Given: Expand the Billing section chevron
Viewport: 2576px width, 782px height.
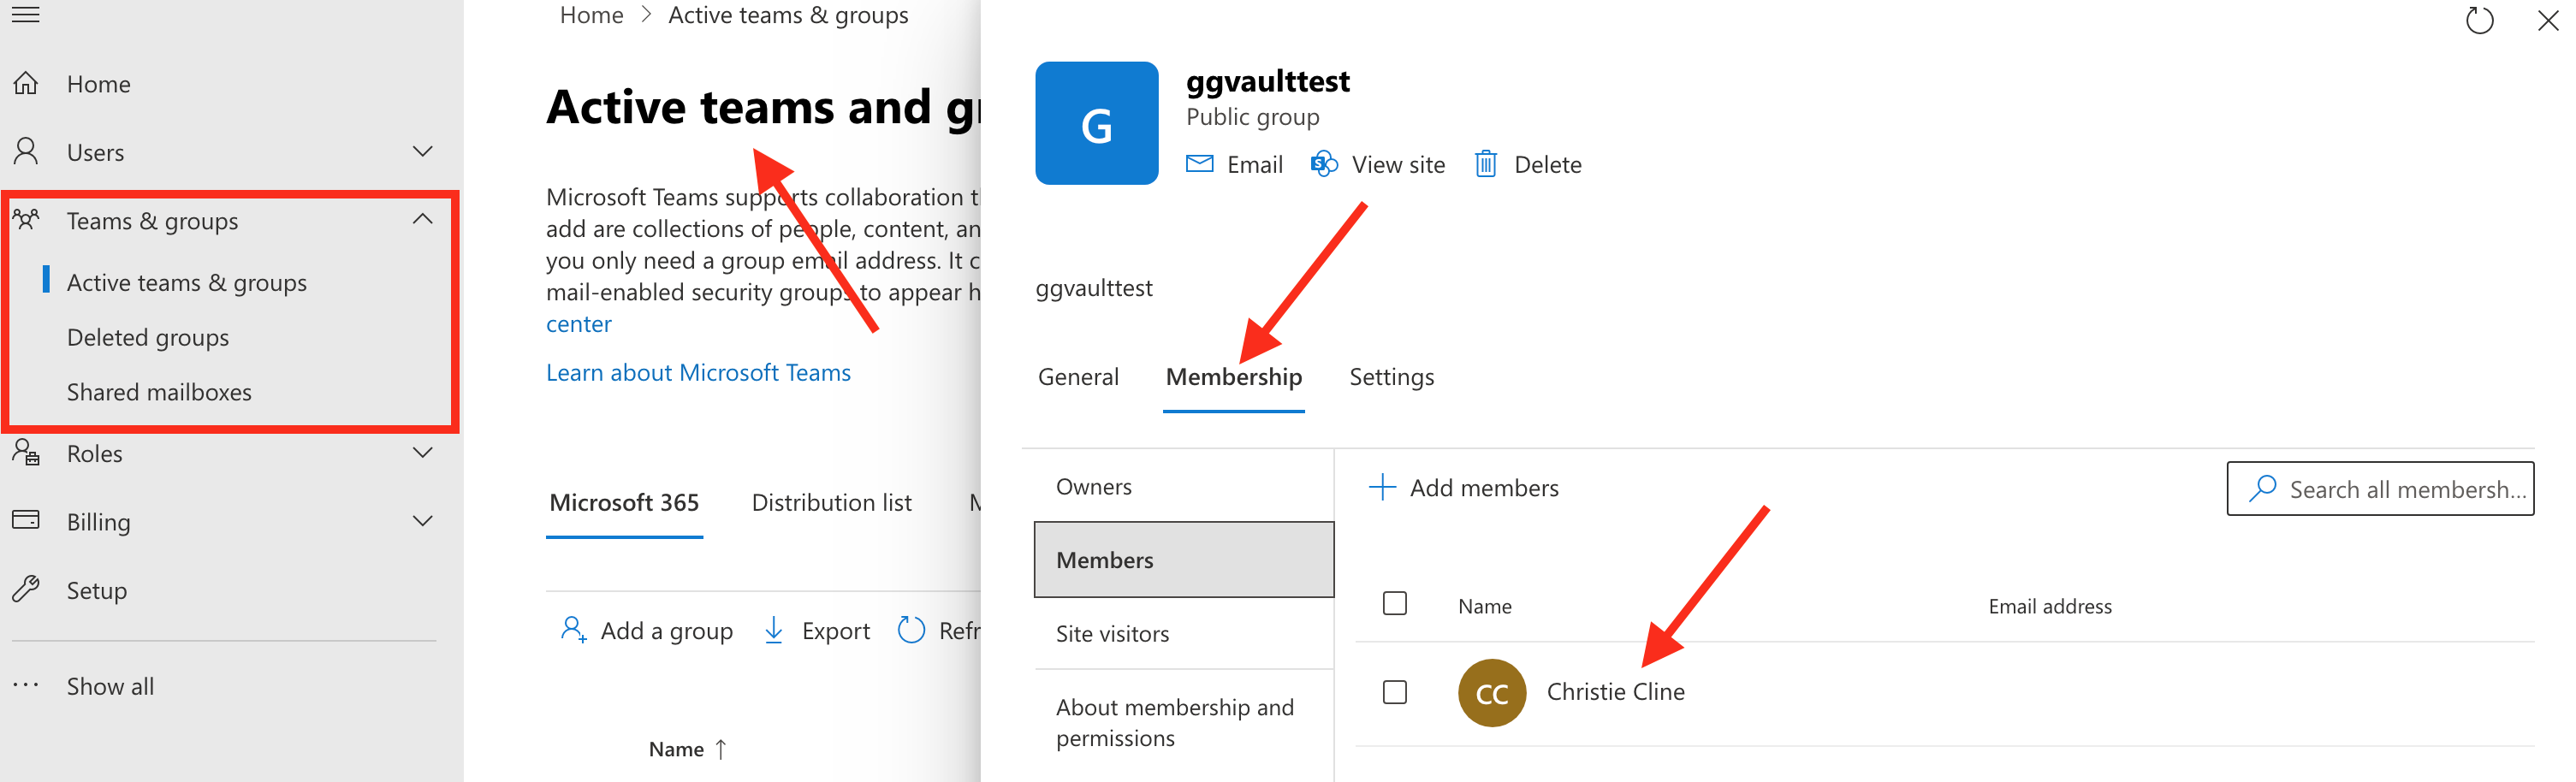Looking at the screenshot, I should click(422, 520).
